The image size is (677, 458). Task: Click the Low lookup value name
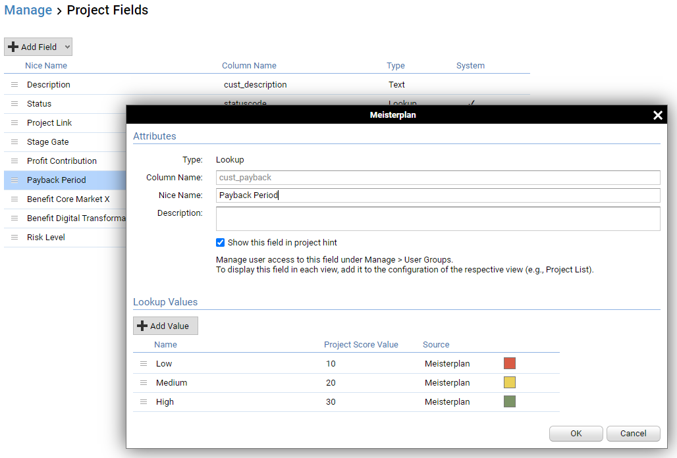coord(163,363)
